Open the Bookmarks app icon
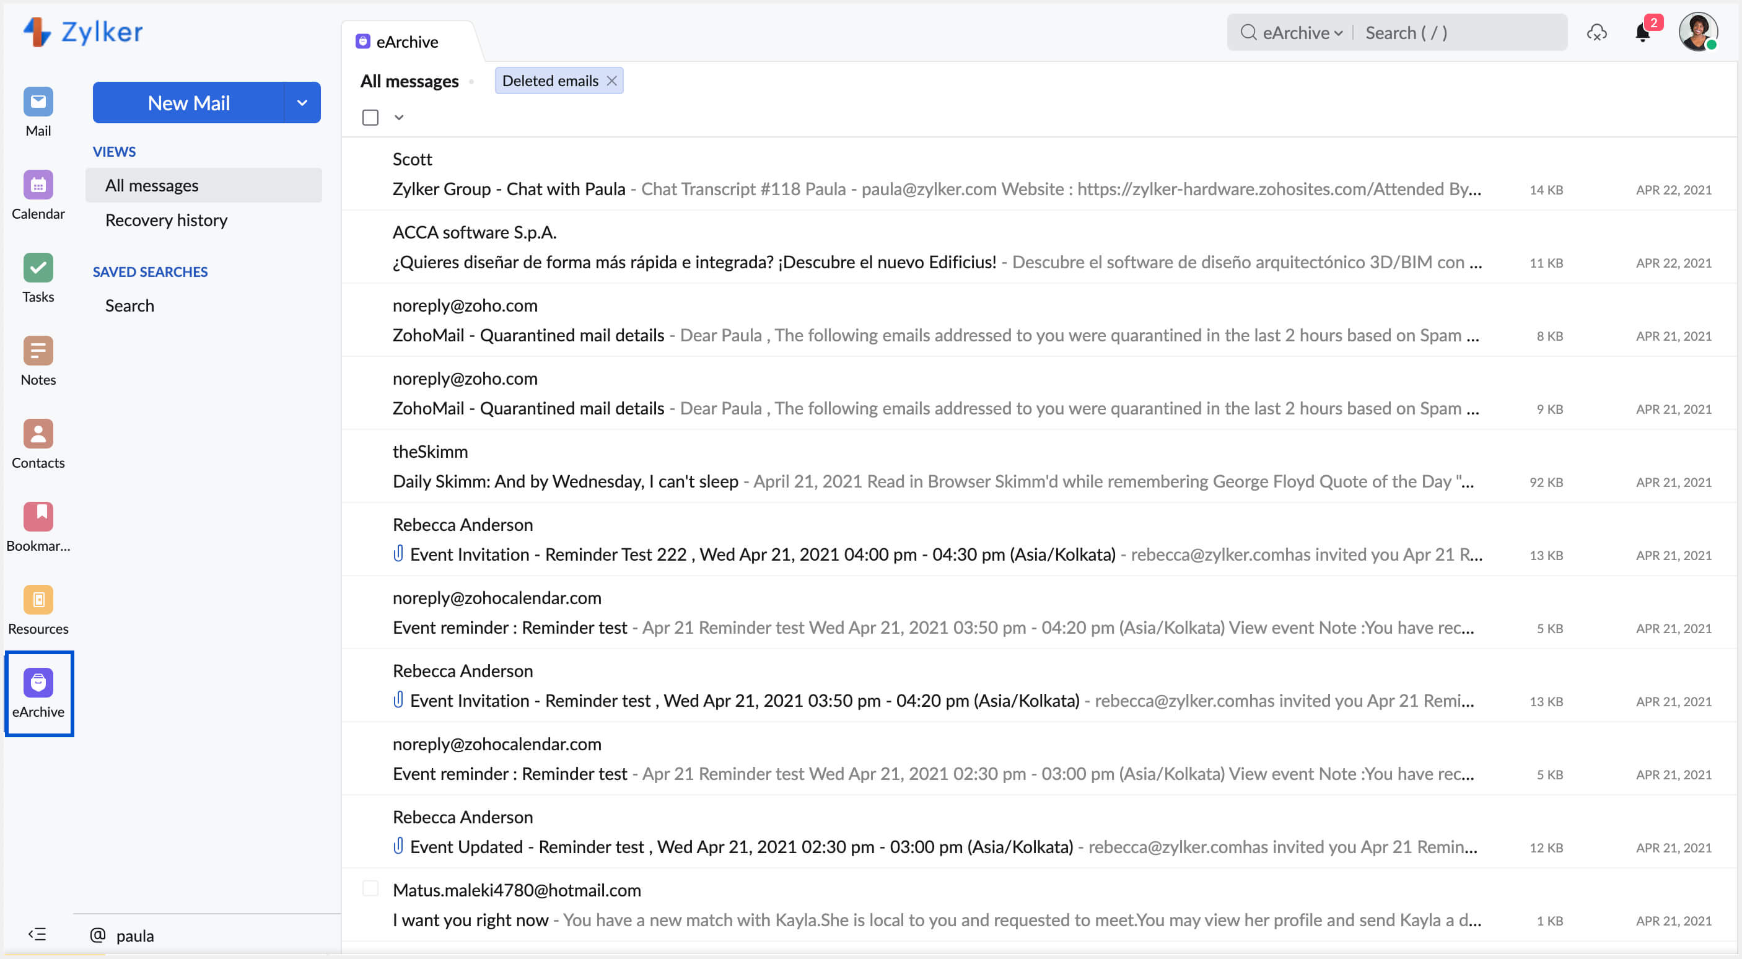Image resolution: width=1742 pixels, height=959 pixels. point(38,517)
